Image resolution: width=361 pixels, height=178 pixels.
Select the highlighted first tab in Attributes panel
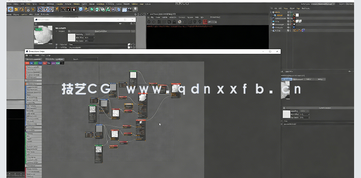(287, 79)
